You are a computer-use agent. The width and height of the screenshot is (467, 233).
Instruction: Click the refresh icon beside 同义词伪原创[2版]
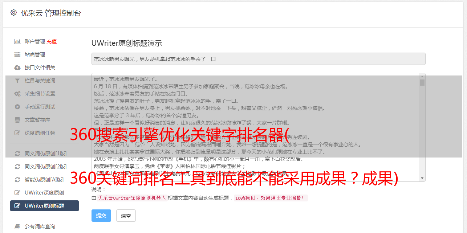17,167
